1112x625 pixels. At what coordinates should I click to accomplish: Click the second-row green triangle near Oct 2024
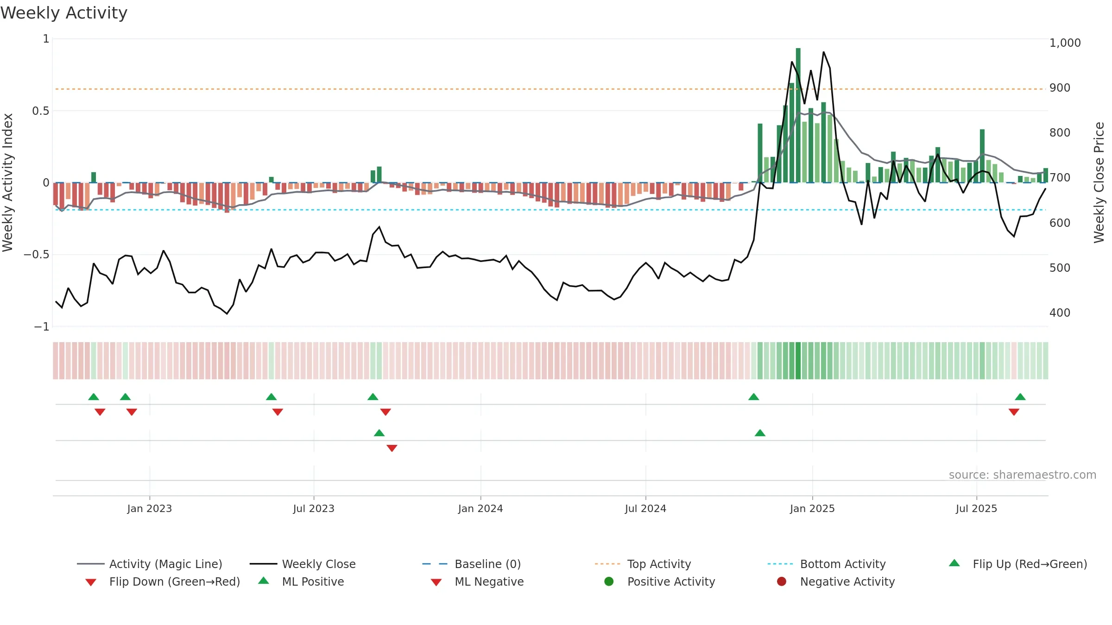[760, 433]
